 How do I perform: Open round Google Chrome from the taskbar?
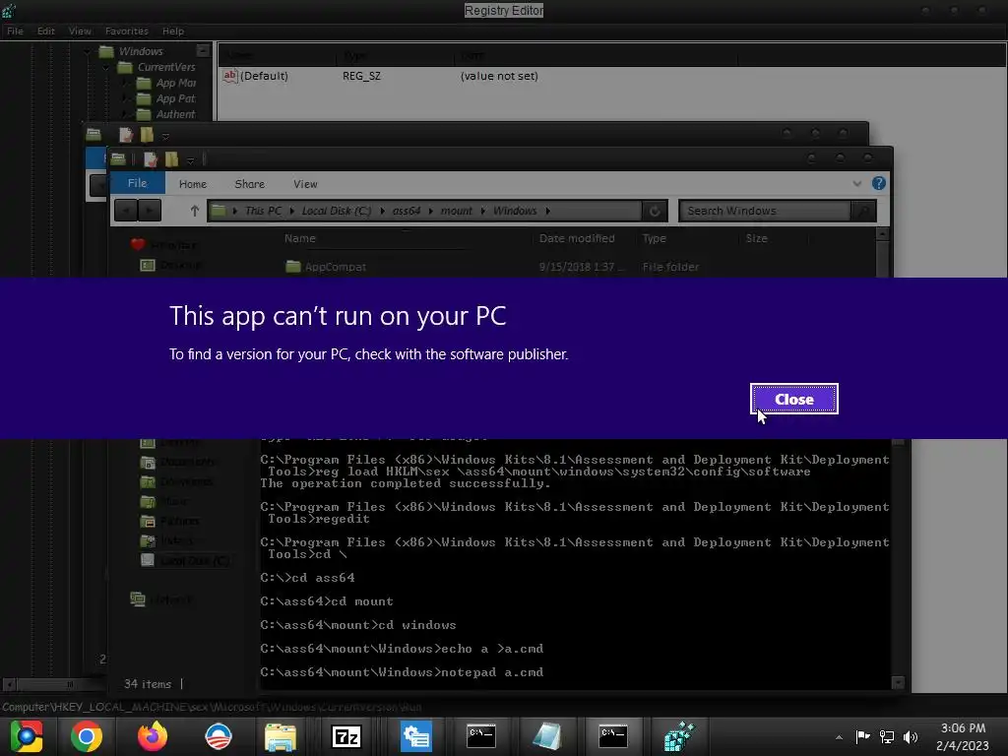pos(87,736)
